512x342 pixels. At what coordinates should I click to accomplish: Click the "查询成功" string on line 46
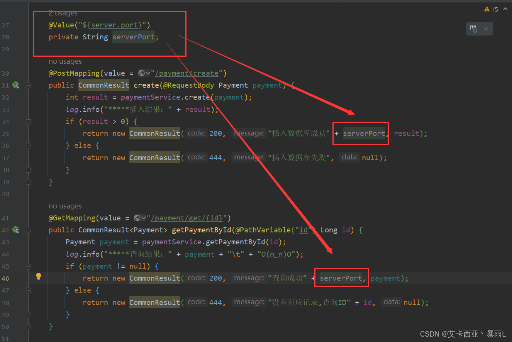pos(288,278)
